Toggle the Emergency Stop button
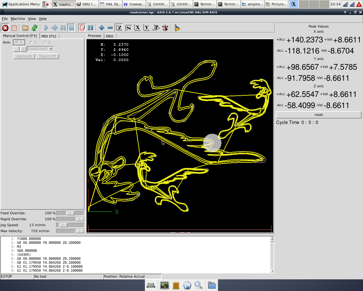The image size is (363, 291). pyautogui.click(x=5, y=28)
